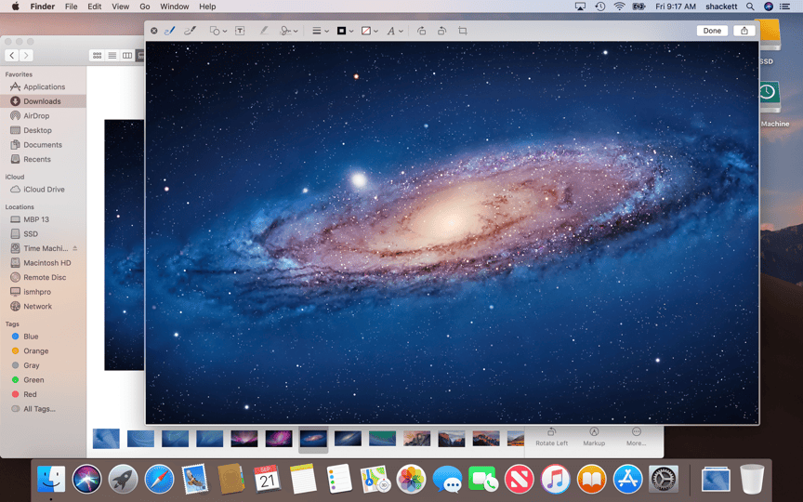Viewport: 803px width, 502px height.
Task: Open Messages from the Dock
Action: pyautogui.click(x=447, y=479)
